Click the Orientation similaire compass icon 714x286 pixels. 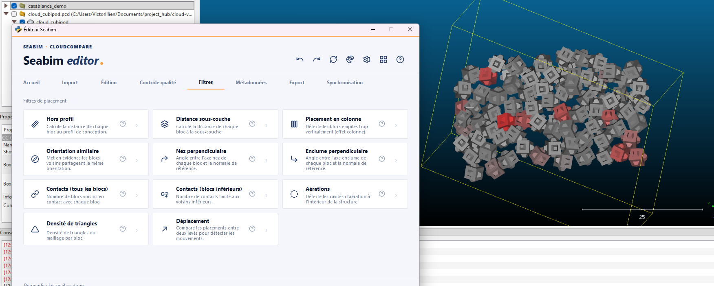click(x=35, y=159)
